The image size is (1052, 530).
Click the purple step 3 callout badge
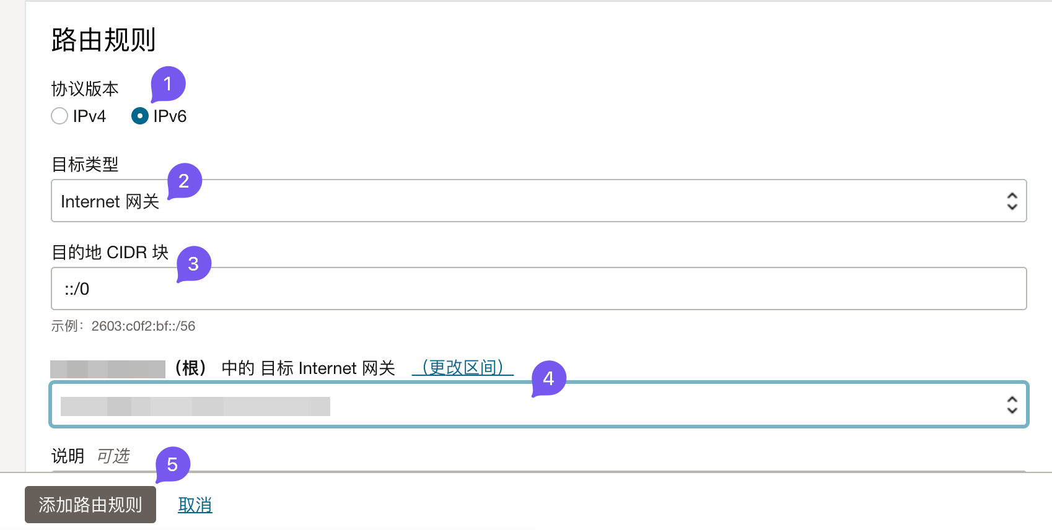point(193,264)
